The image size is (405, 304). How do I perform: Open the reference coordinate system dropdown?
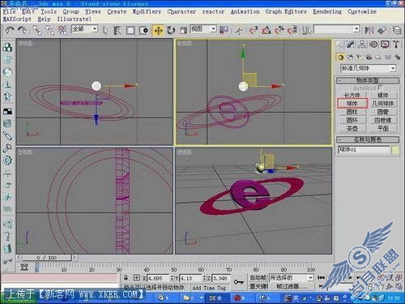(x=203, y=28)
